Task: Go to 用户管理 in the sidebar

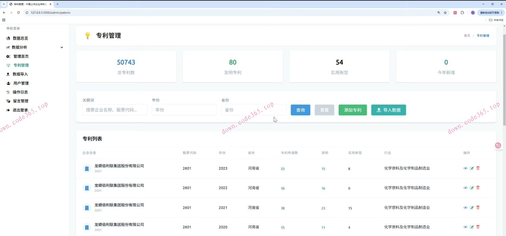Action: pyautogui.click(x=21, y=83)
